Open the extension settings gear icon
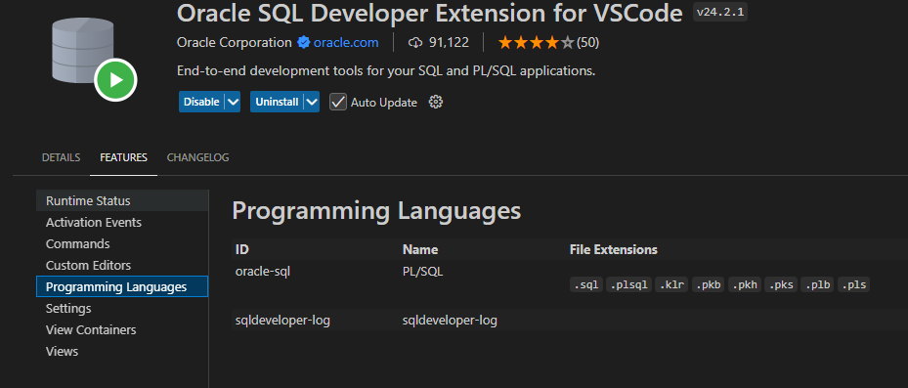The image size is (908, 388). click(x=436, y=102)
